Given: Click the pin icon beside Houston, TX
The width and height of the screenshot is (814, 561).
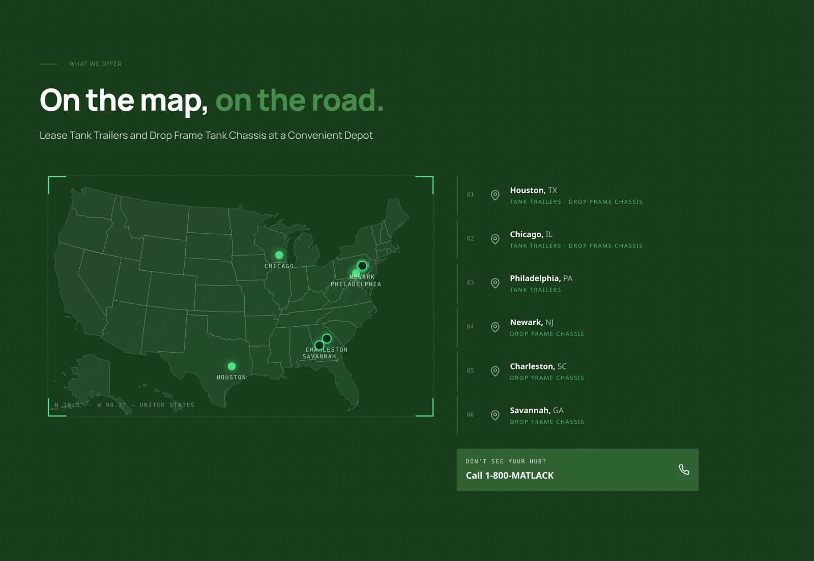Looking at the screenshot, I should coord(495,195).
